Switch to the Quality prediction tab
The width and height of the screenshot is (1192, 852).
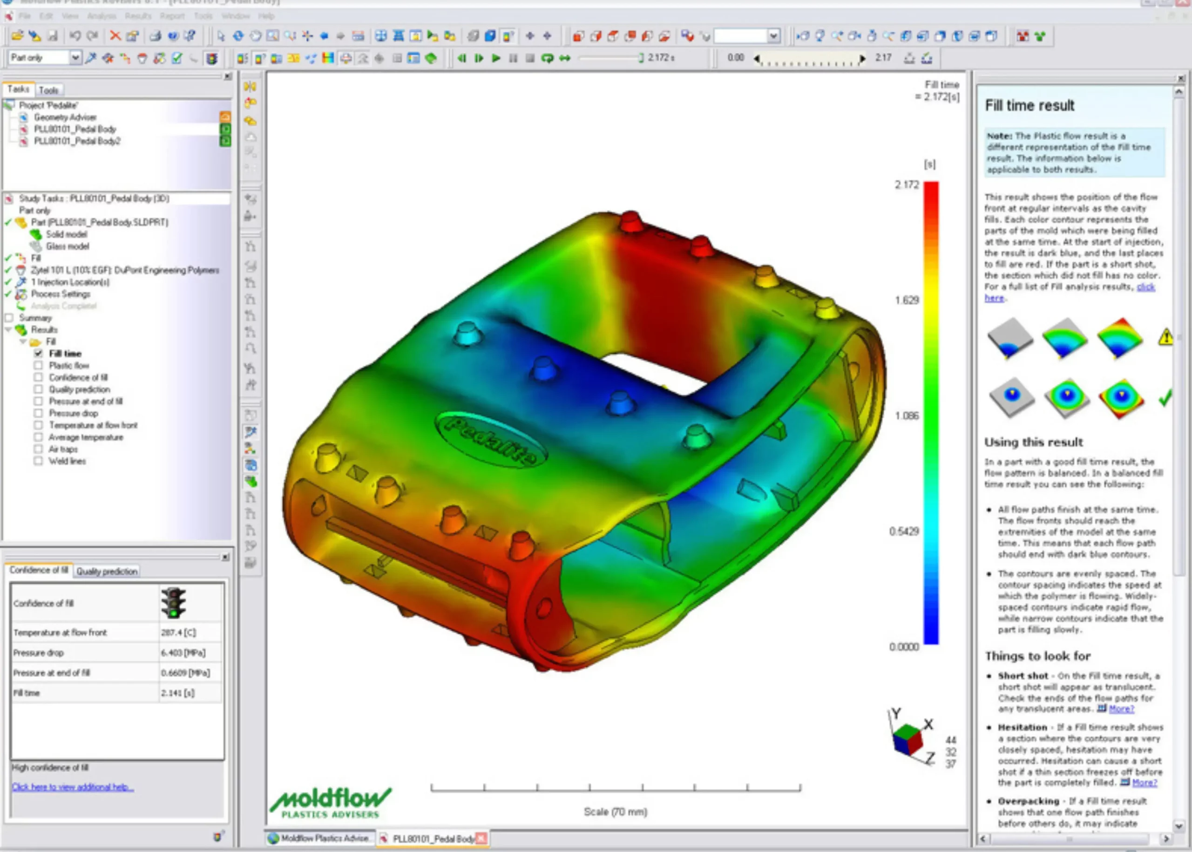pyautogui.click(x=107, y=571)
